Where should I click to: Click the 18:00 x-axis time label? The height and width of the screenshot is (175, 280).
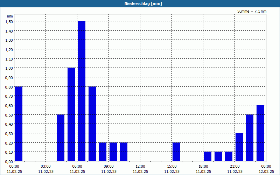203,167
